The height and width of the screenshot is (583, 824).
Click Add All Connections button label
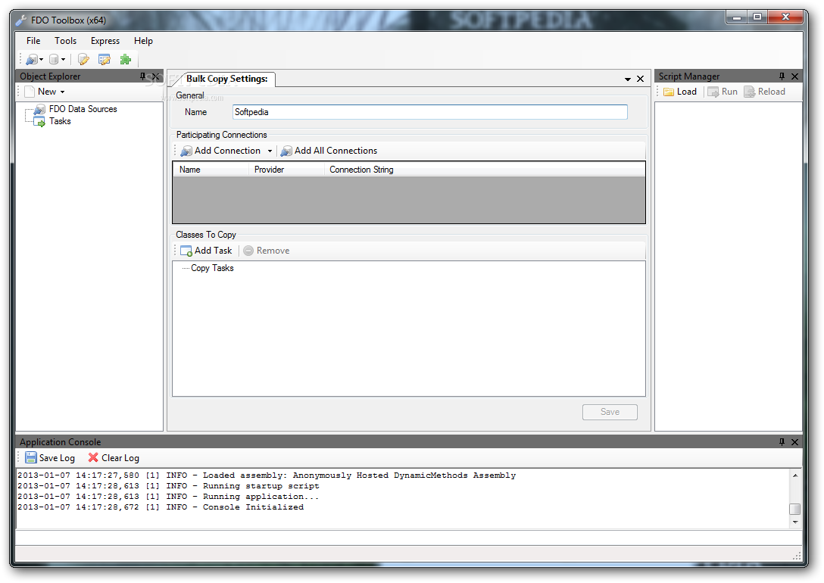(x=336, y=151)
